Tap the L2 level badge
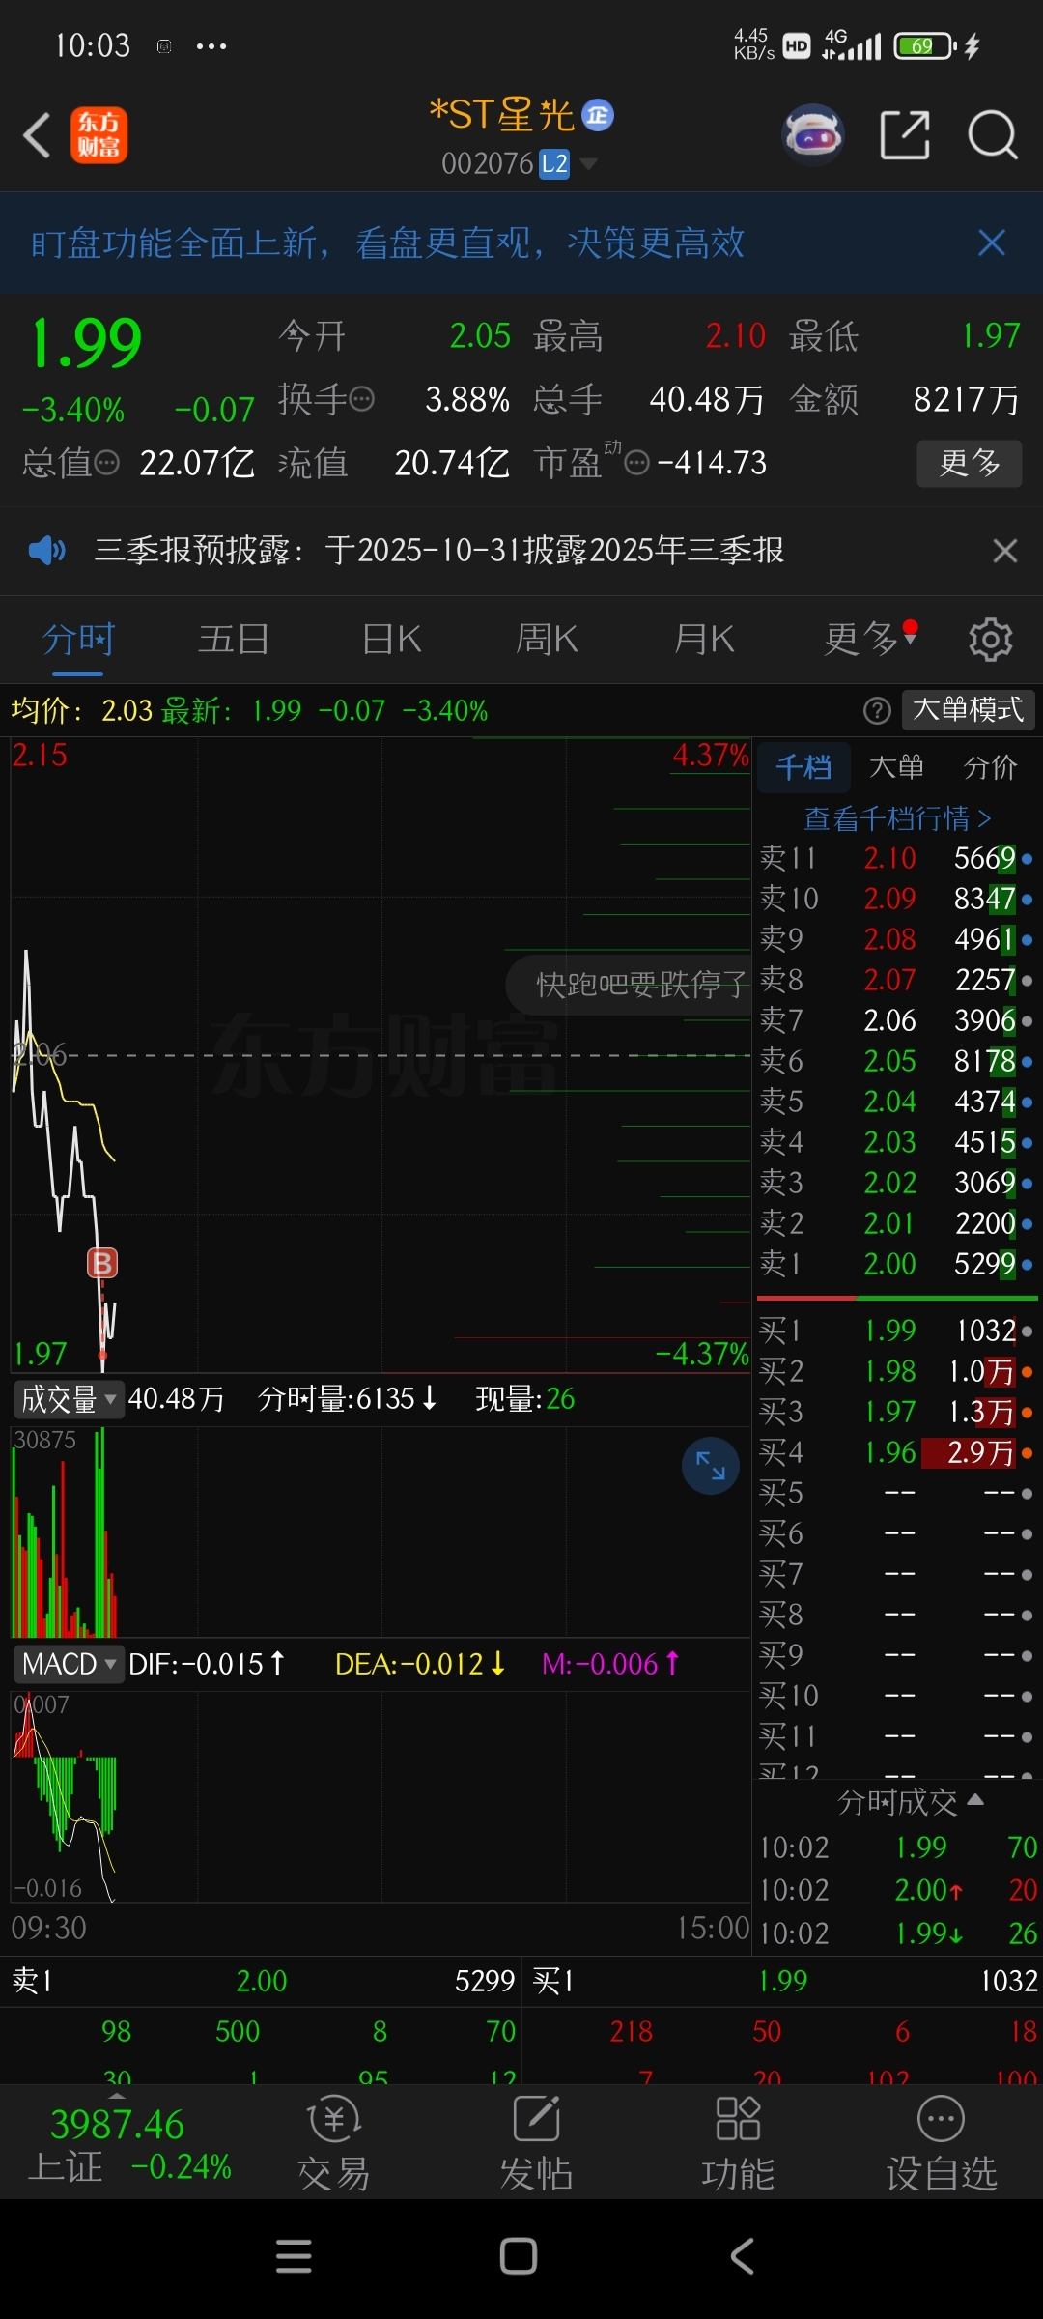 [554, 163]
